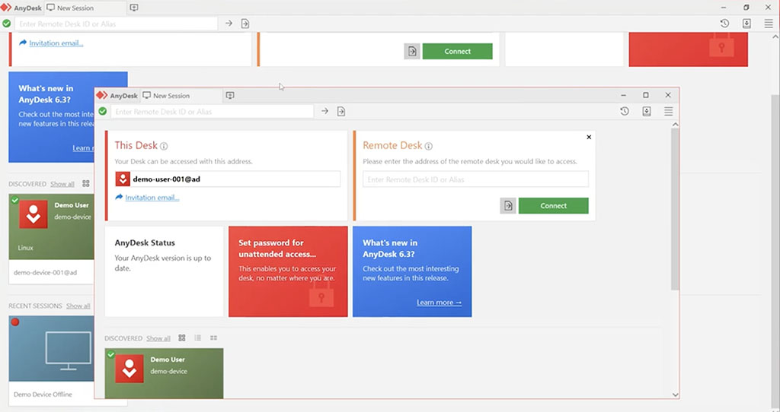Click the connect arrow icon in the front window address bar

coord(324,111)
